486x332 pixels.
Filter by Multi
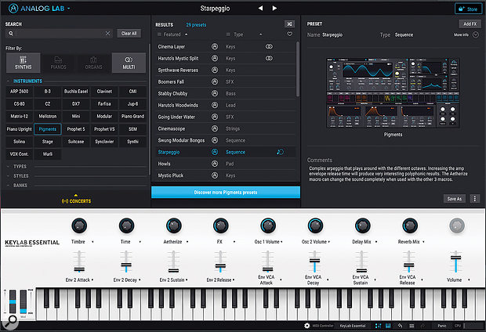129,63
